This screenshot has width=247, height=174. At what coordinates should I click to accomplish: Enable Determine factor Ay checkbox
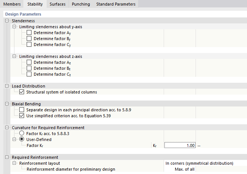tap(29, 33)
